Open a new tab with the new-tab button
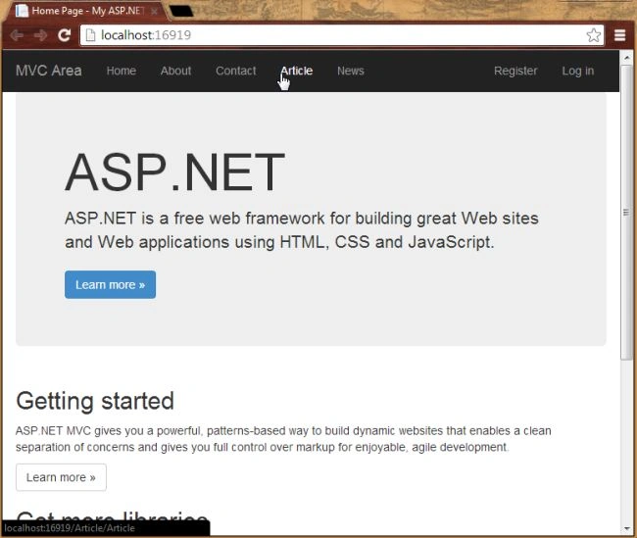The height and width of the screenshot is (538, 637). (x=181, y=12)
